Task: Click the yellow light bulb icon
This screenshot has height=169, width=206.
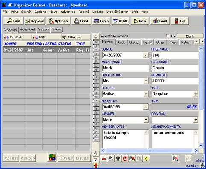Action: pyautogui.click(x=146, y=159)
